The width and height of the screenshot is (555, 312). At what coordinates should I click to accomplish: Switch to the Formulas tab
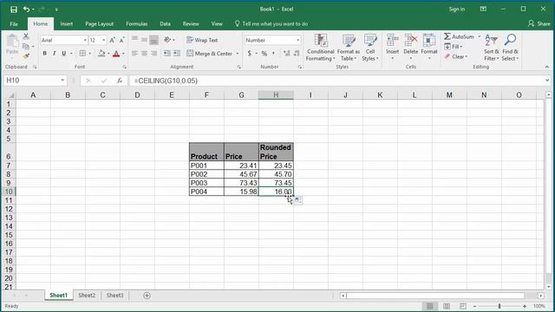137,23
